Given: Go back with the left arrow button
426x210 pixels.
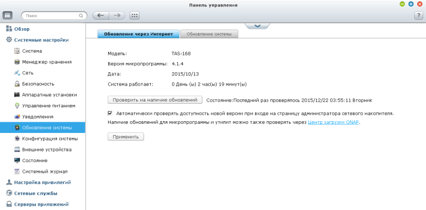Looking at the screenshot, I should click(101, 15).
